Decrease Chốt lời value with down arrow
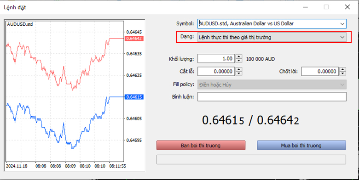Viewport: 359px width, 180px height. (x=342, y=73)
